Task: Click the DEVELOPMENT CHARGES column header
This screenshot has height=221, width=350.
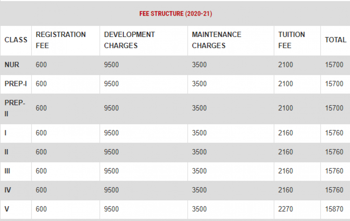Action: point(129,40)
